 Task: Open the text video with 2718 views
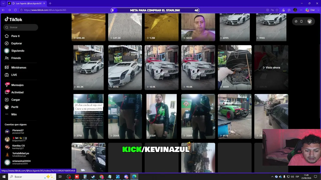pyautogui.click(x=89, y=116)
